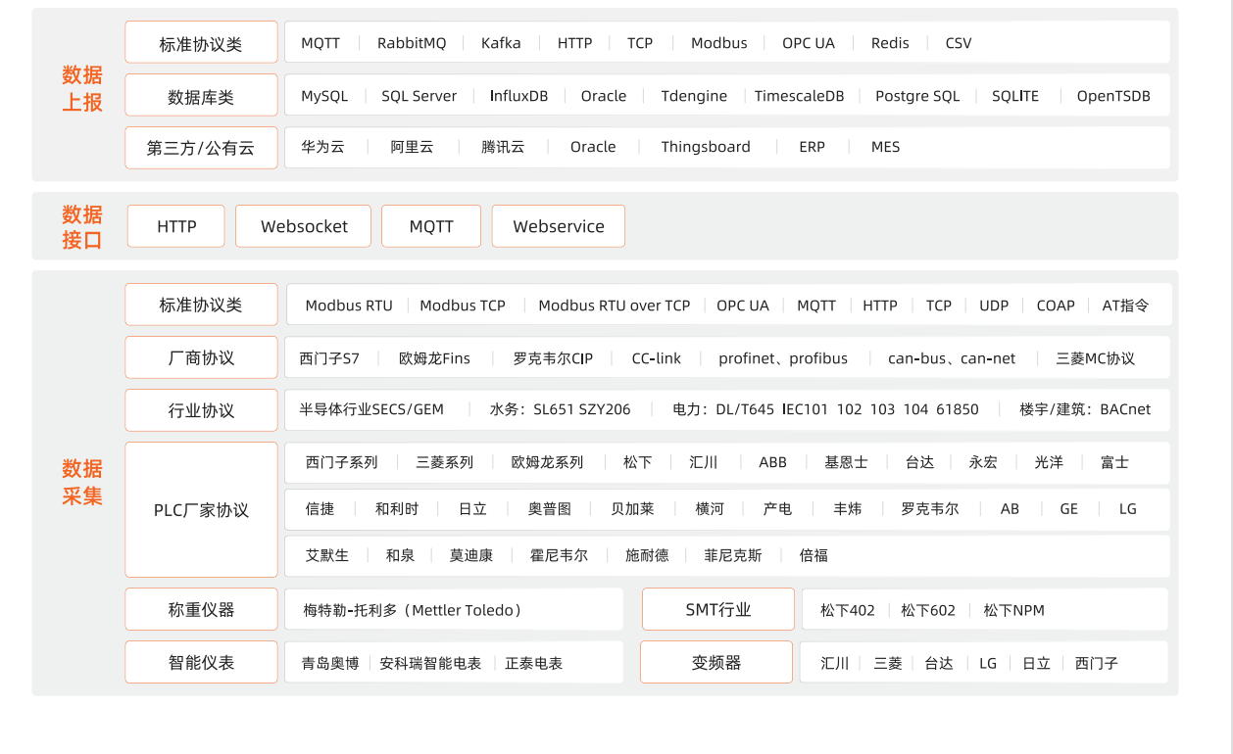Click the Modbus TCP entry
1233x754 pixels.
tap(463, 306)
